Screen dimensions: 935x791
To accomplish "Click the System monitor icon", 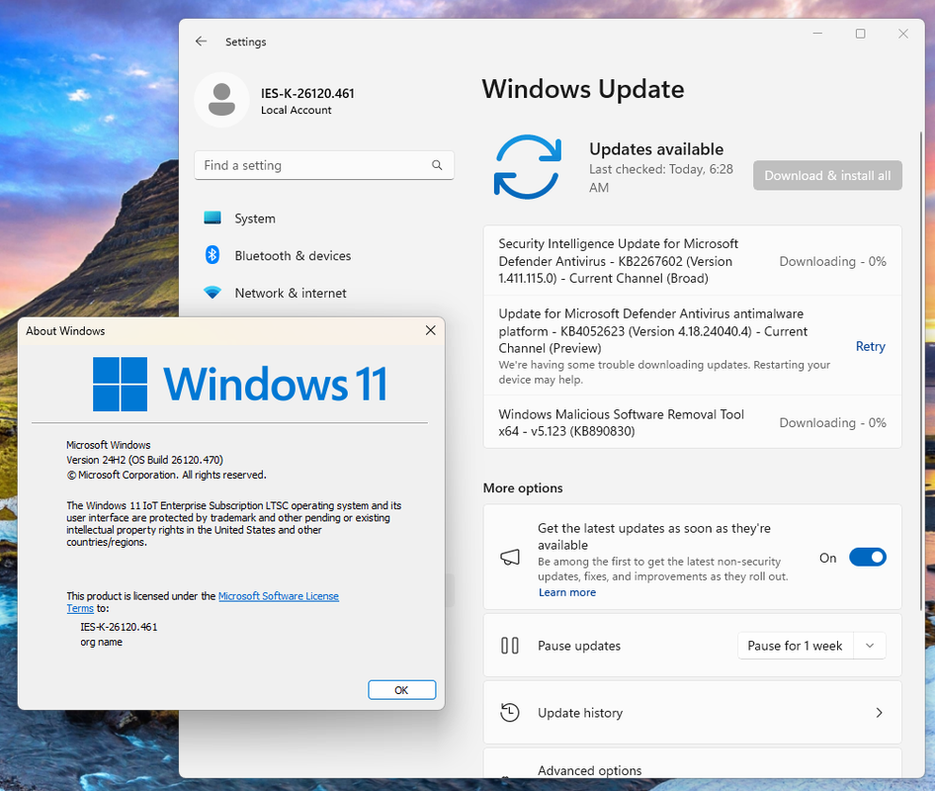I will (x=212, y=218).
